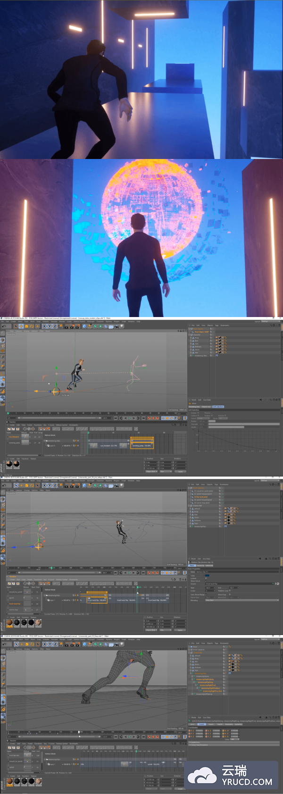Viewport: 283px width, 794px height.
Task: Click the falloff curve graph in Attribute Manager
Action: 237,441
